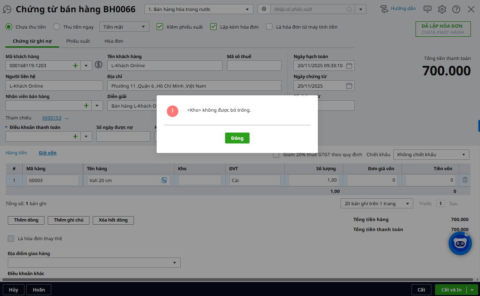Uncheck Kiêm phiếu xuất checkbox
The image size is (480, 296).
click(160, 27)
